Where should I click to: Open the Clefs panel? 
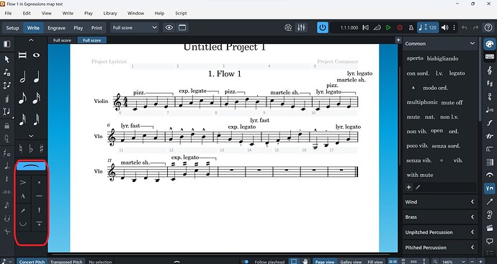coord(490,70)
